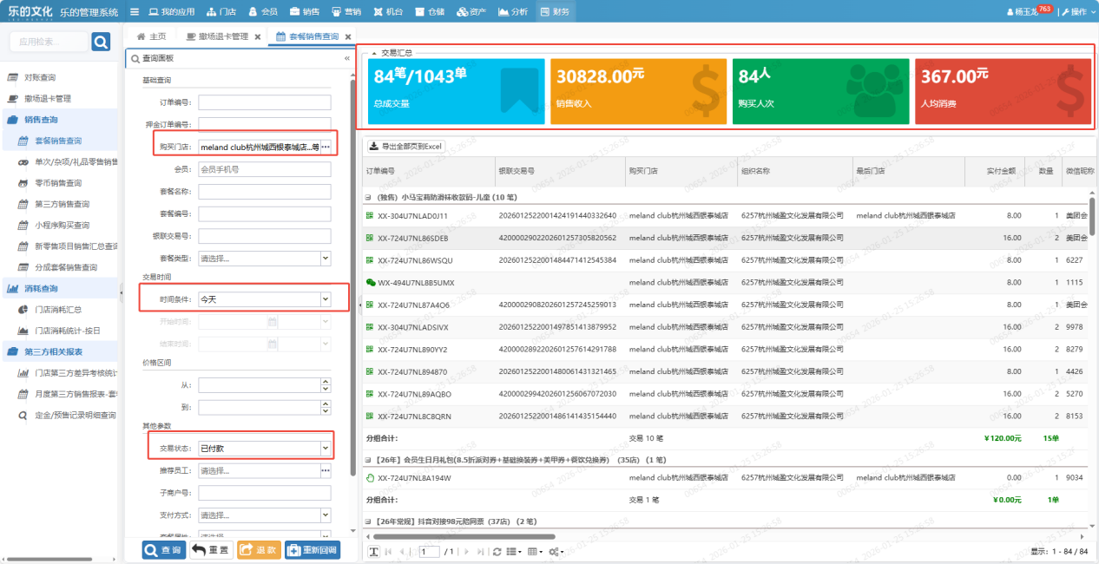
Task: Click the ellipsis picker beside 购买门店 field
Action: (326, 148)
